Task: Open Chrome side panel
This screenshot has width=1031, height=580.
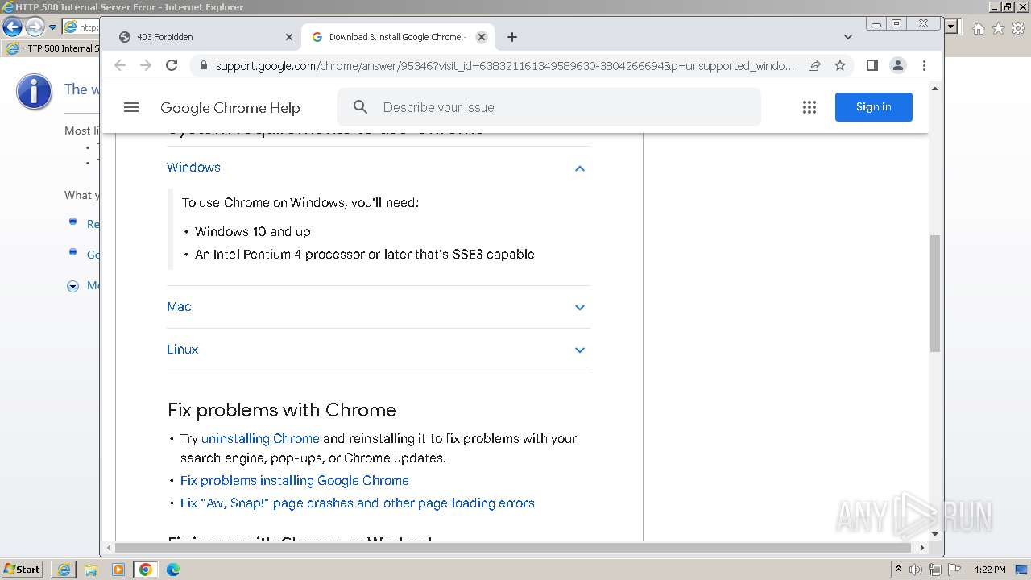Action: (872, 65)
